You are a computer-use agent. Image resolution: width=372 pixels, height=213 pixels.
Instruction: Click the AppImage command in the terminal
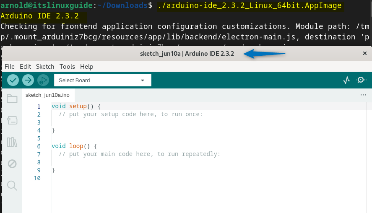click(250, 5)
